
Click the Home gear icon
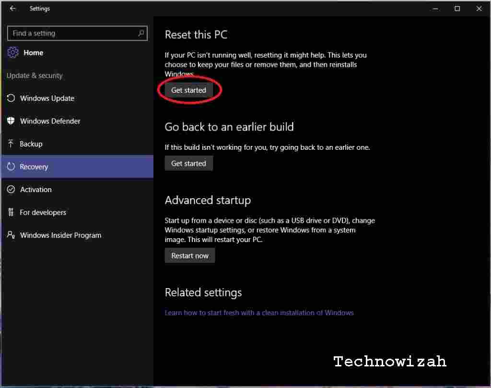tap(13, 53)
